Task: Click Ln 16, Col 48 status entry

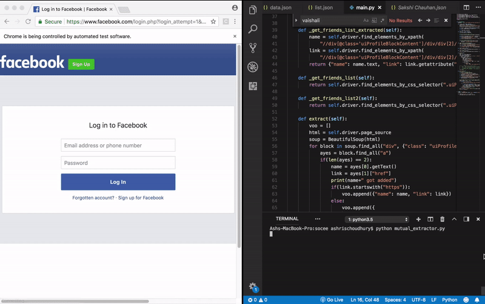Action: pyautogui.click(x=365, y=300)
